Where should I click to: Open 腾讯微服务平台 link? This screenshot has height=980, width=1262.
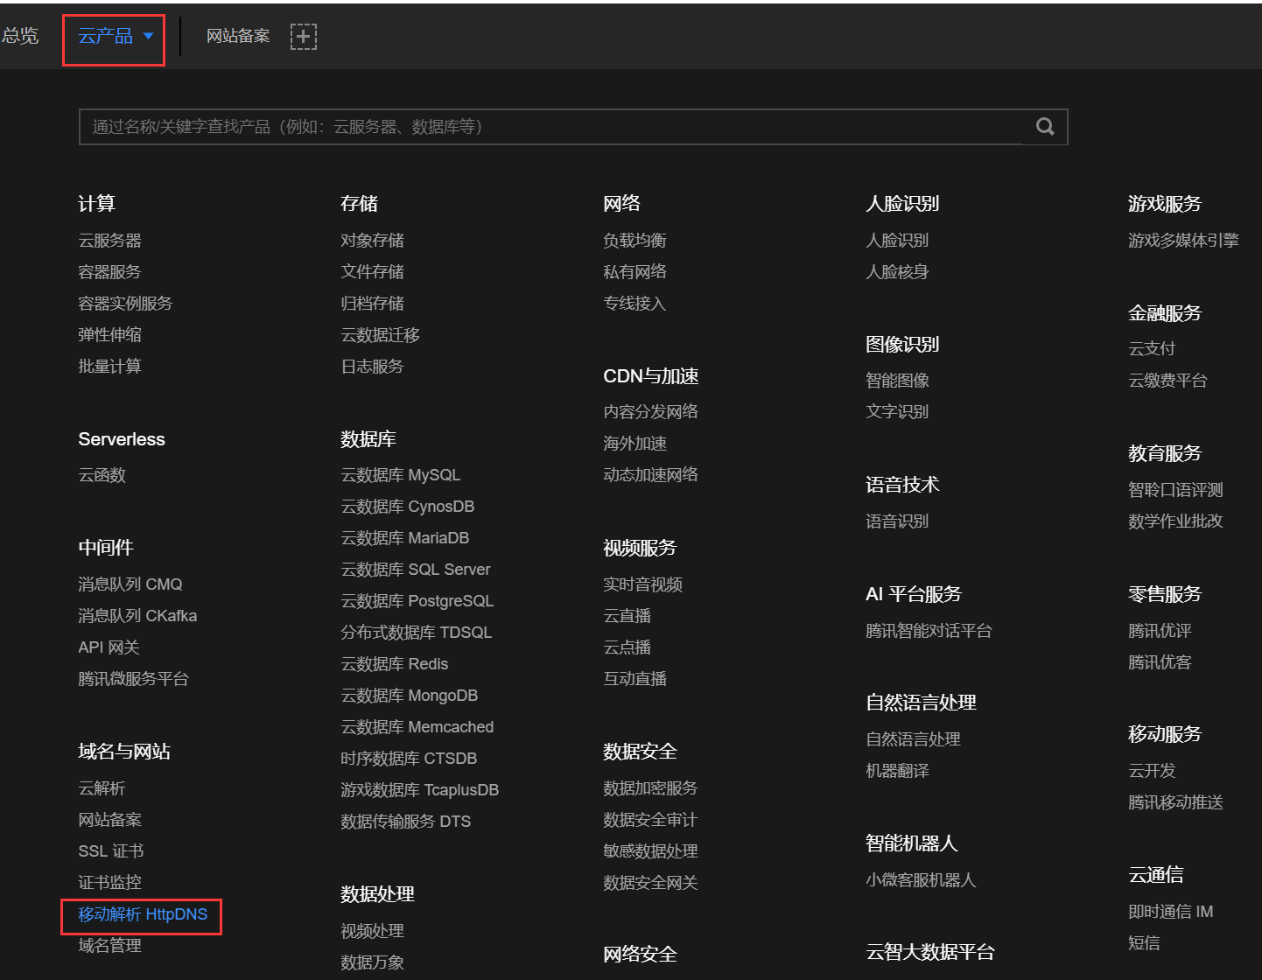(x=134, y=679)
